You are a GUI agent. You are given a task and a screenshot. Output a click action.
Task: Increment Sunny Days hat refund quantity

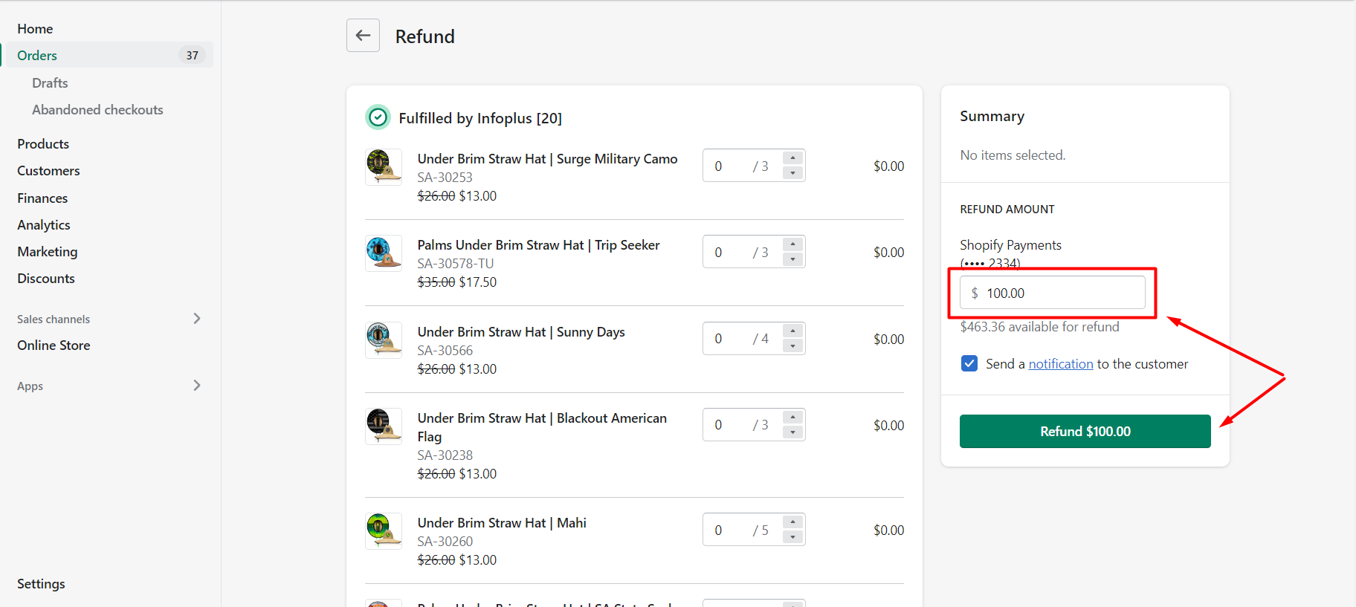click(x=793, y=331)
